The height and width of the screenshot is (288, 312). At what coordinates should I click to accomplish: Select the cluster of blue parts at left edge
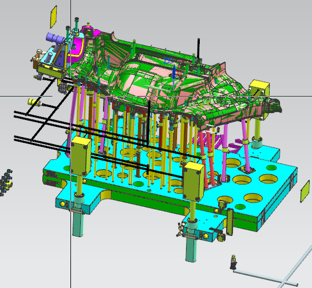[x=6, y=183]
